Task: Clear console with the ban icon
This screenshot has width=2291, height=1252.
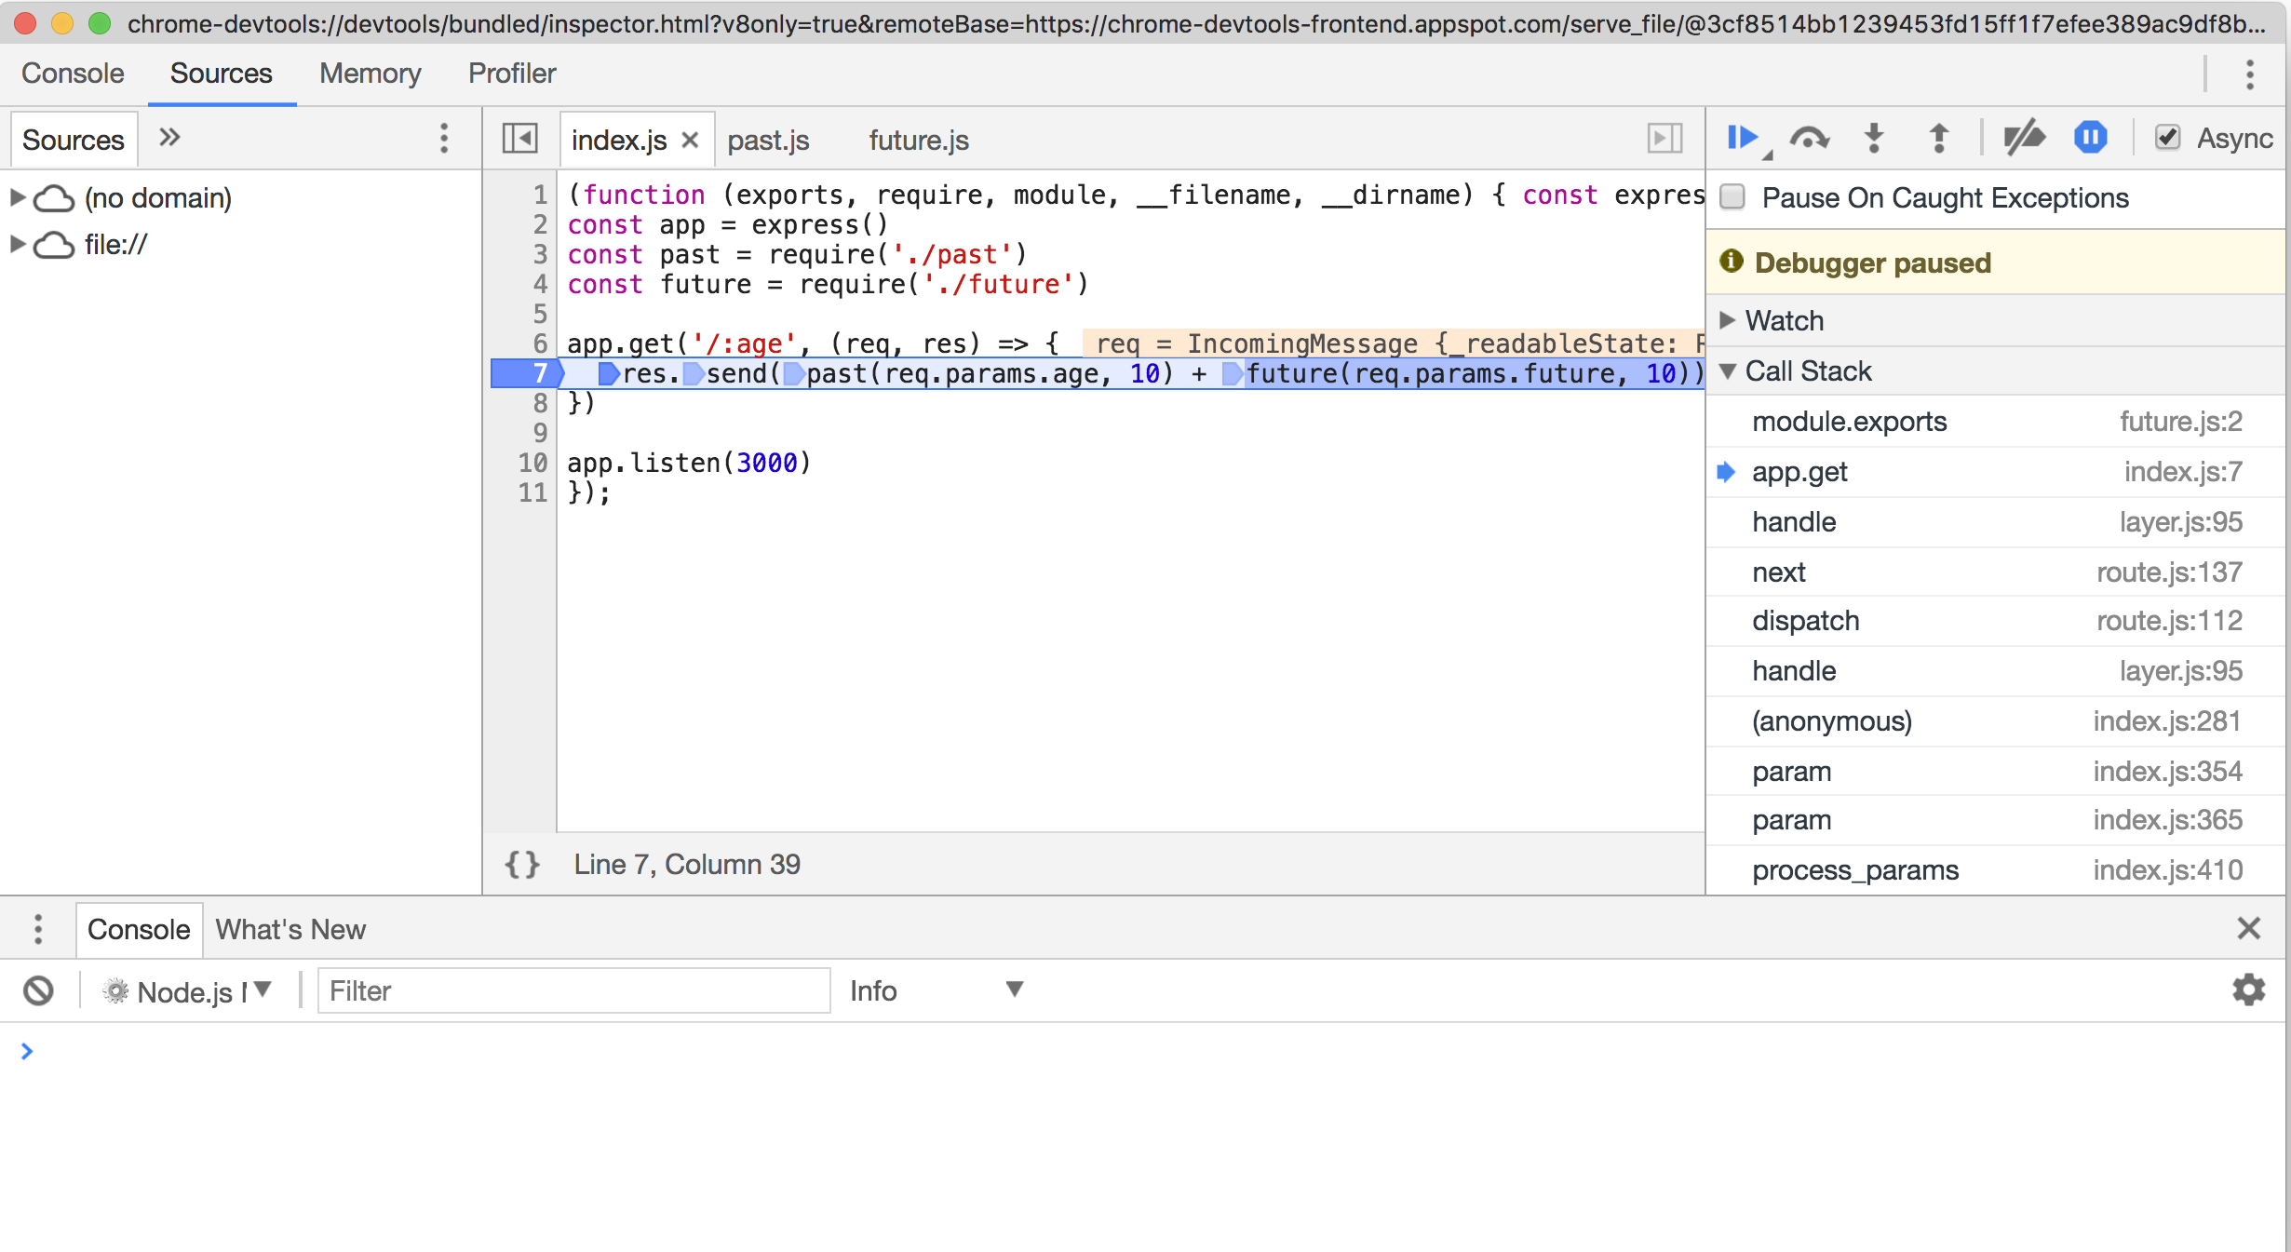Action: tap(38, 990)
